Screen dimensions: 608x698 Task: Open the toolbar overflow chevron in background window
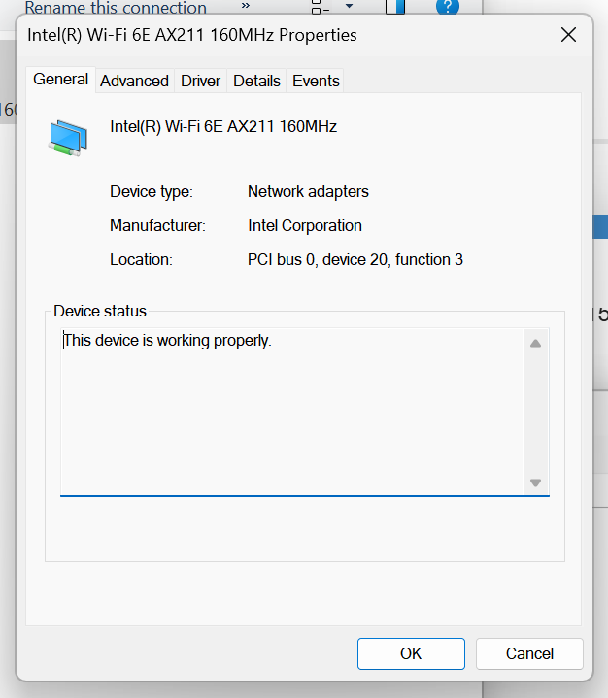(x=246, y=6)
